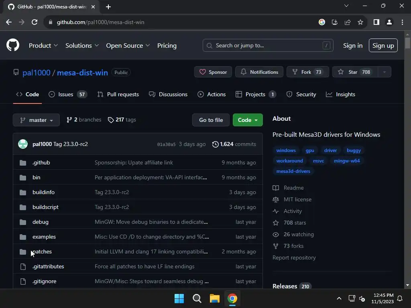Click the Notifications button
This screenshot has height=308, width=411.
pyautogui.click(x=259, y=72)
